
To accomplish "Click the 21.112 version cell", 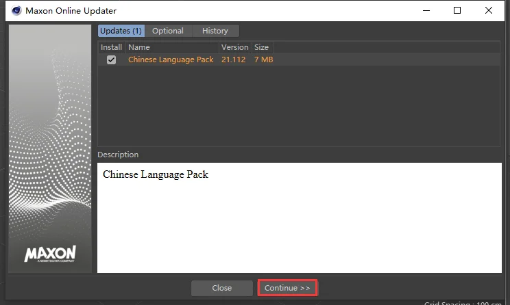I will (234, 59).
